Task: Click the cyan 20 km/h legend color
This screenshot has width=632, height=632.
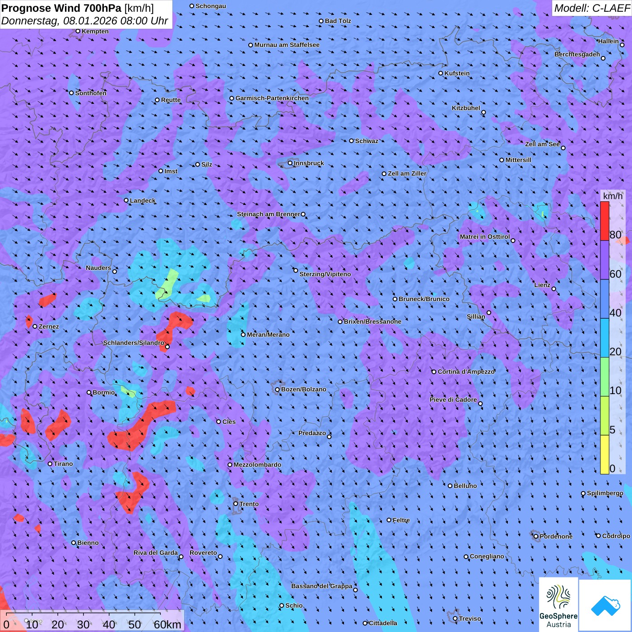Action: pyautogui.click(x=604, y=338)
